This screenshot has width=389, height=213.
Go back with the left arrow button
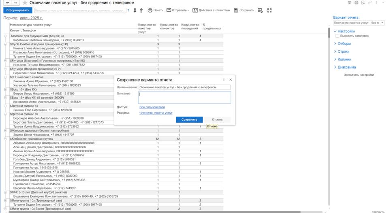point(8,3)
